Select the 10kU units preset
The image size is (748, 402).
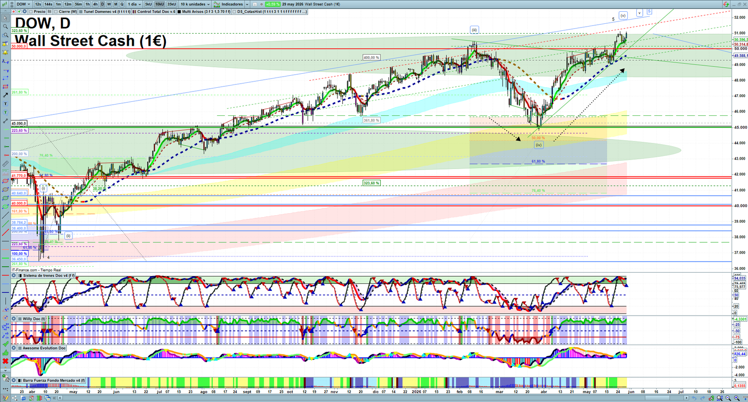point(159,4)
